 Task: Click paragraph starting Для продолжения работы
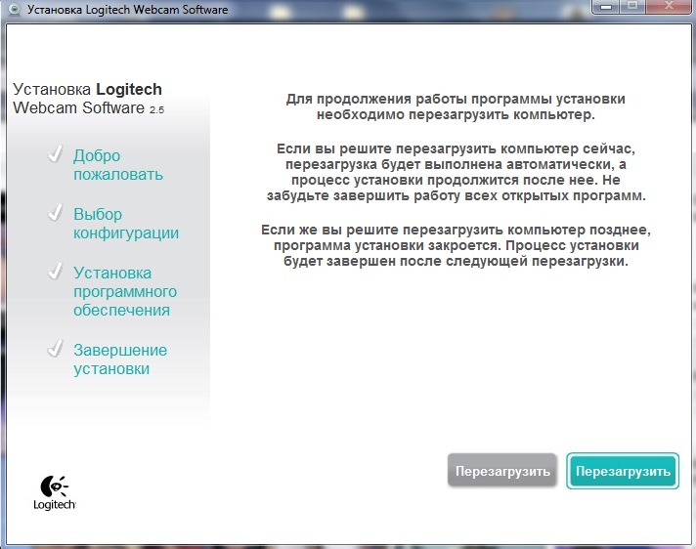pos(456,106)
